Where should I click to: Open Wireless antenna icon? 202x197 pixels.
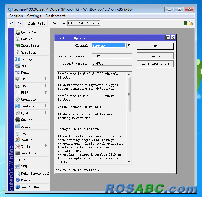[x=18, y=52]
